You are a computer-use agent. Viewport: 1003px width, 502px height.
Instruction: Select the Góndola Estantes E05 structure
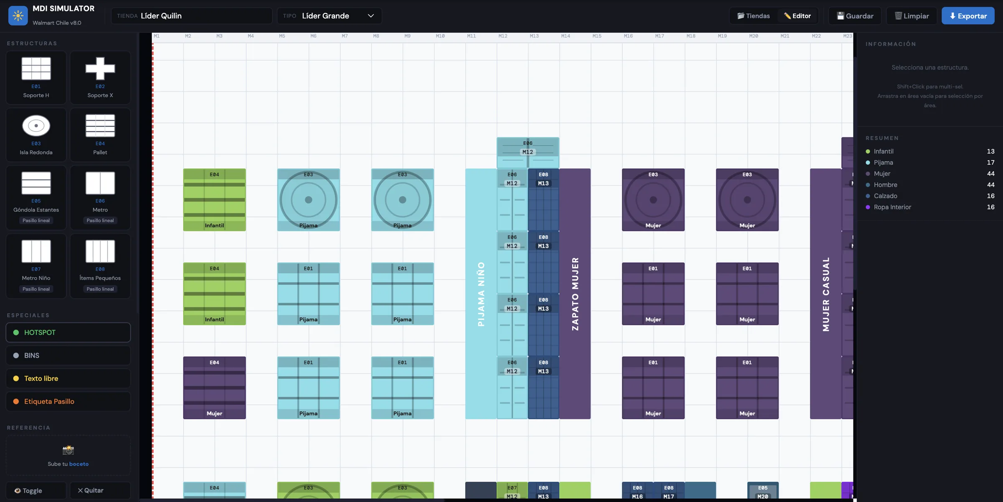click(x=36, y=198)
